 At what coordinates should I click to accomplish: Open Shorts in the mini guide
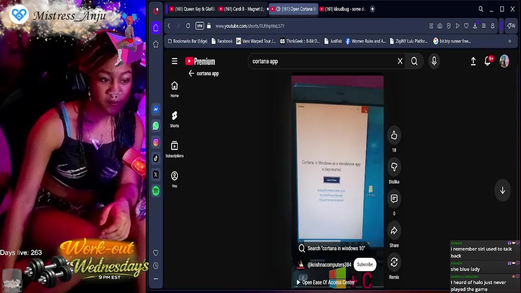coord(175,120)
